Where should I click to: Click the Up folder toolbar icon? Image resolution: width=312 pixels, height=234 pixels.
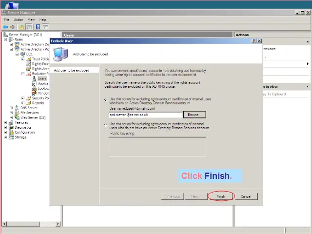(21, 27)
